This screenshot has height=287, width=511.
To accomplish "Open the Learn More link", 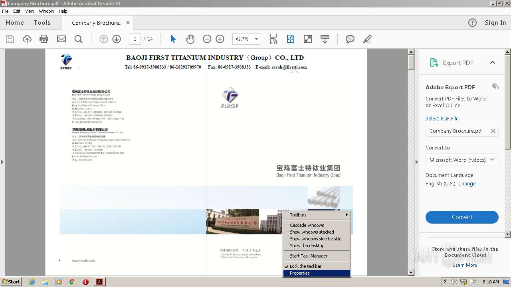I will (465, 265).
